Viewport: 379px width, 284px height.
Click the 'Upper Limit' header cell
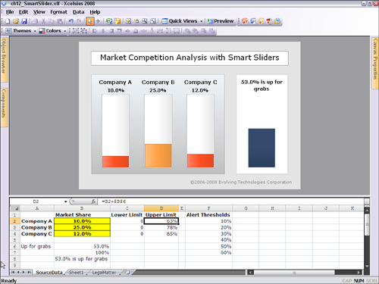161,215
